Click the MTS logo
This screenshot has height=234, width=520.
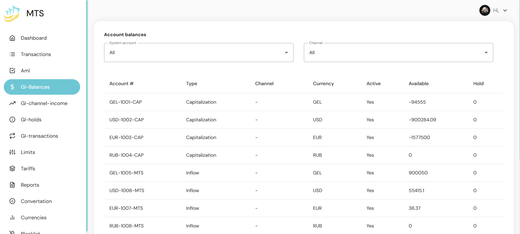[x=12, y=13]
